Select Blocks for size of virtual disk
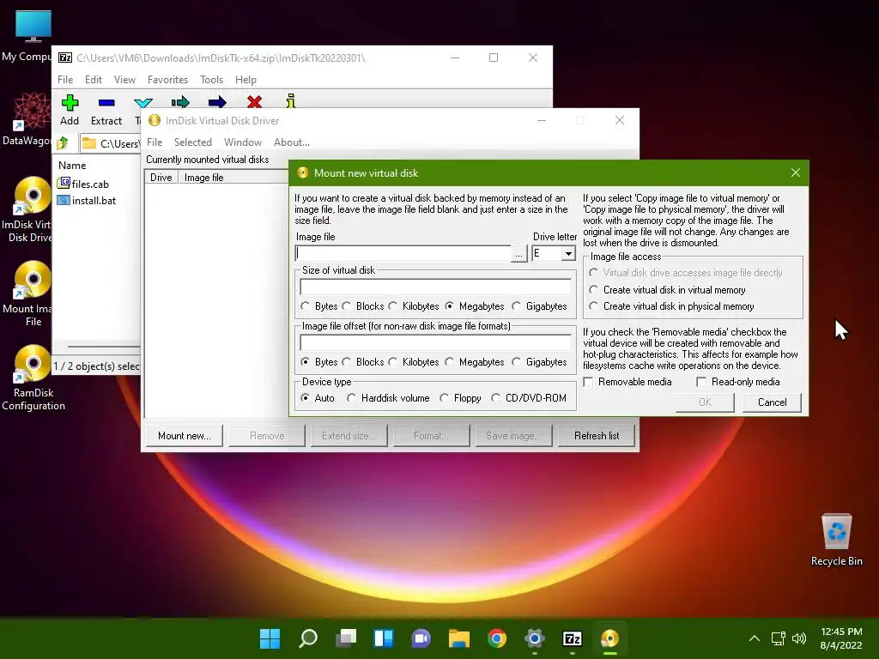This screenshot has height=659, width=879. pyautogui.click(x=363, y=306)
